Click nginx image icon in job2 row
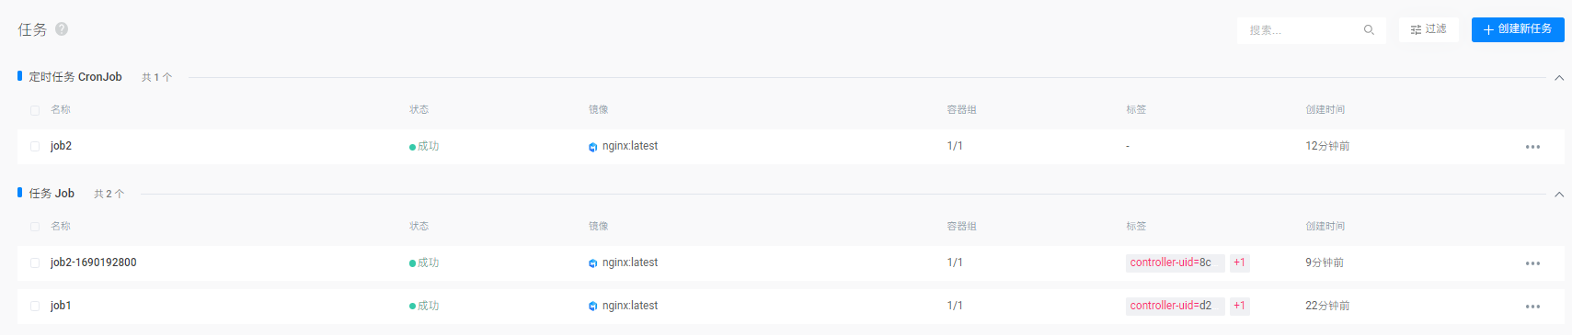This screenshot has height=335, width=1572. click(593, 147)
